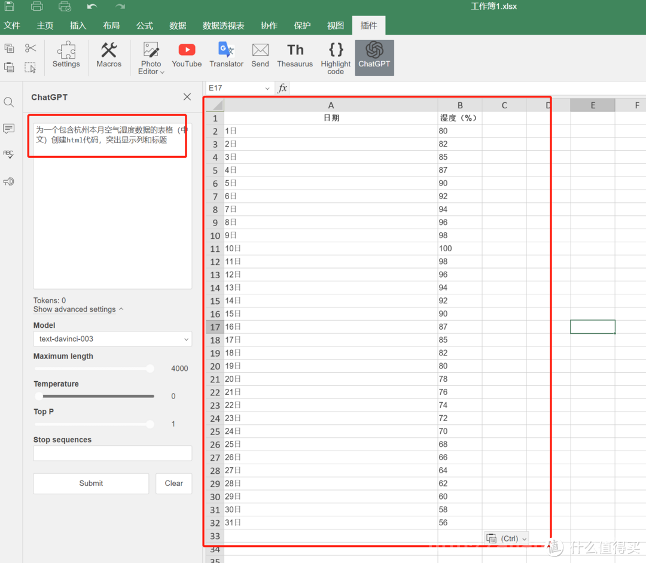
Task: Open the Comments sidebar icon
Action: point(8,129)
